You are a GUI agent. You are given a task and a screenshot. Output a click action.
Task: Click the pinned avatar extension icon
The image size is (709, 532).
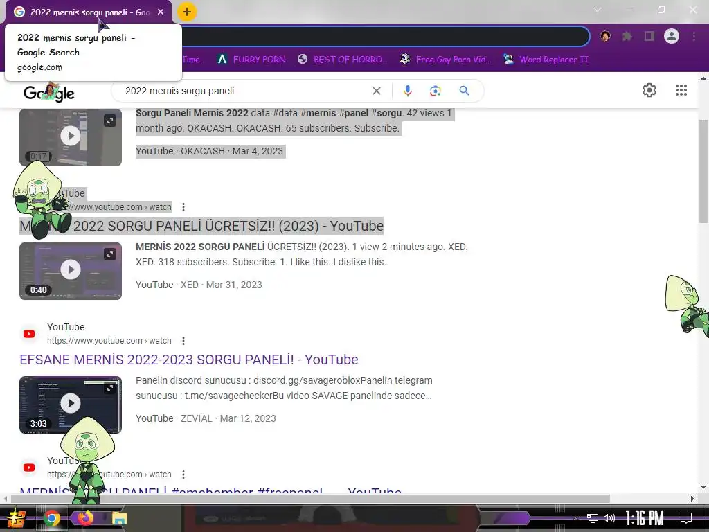(x=605, y=36)
